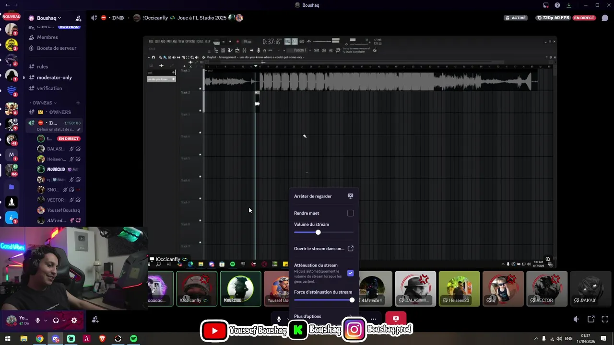Click the ACTIVÉ activity badge
Image resolution: width=614 pixels, height=345 pixels.
coord(516,18)
